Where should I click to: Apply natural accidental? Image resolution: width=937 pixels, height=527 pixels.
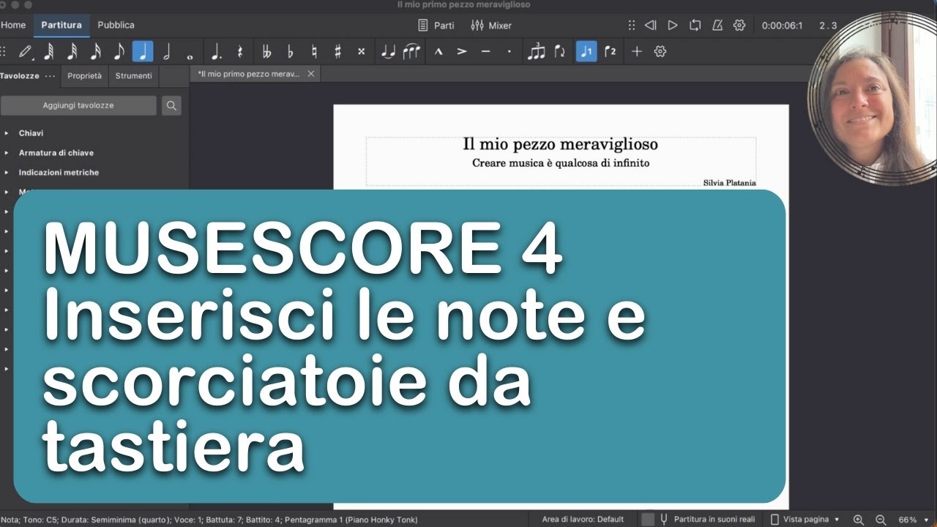point(313,51)
